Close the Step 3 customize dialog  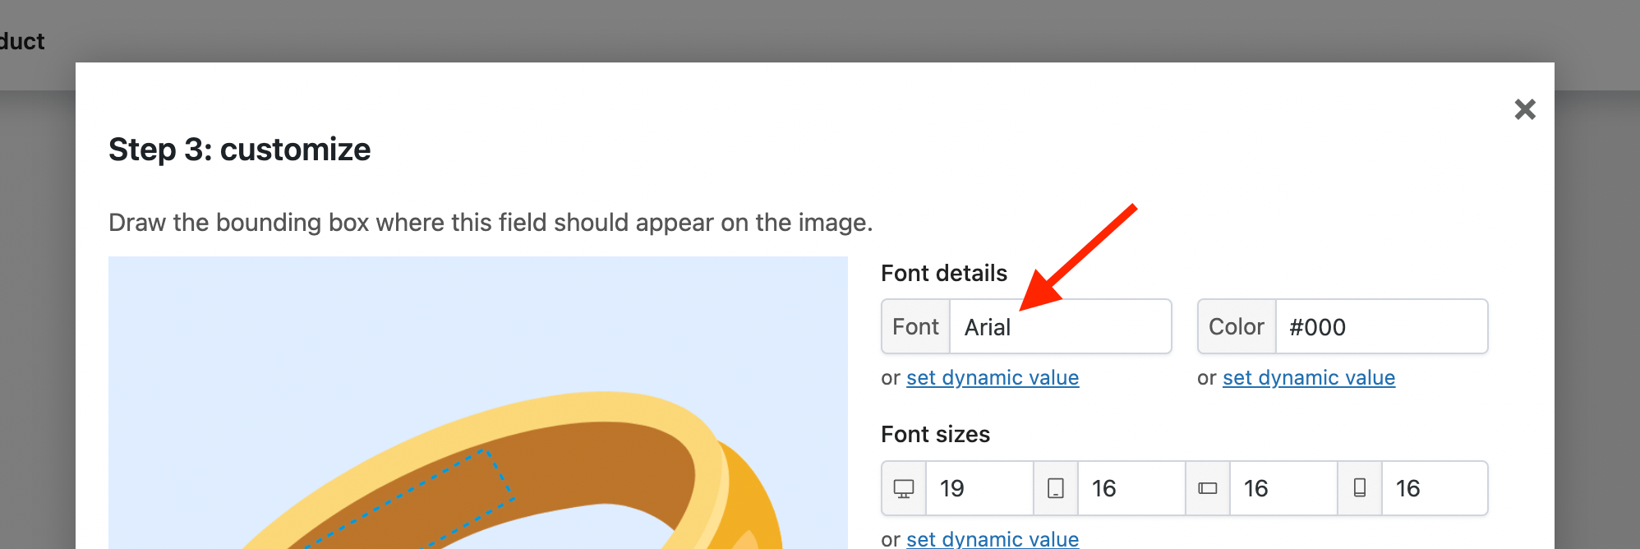tap(1525, 109)
